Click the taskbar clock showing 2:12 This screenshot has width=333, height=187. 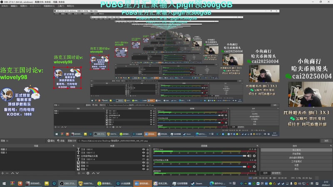click(326, 183)
